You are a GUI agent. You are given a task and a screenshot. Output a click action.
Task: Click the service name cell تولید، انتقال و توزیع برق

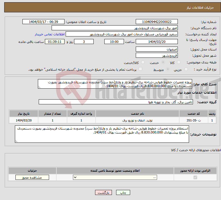pyautogui.click(x=137, y=120)
